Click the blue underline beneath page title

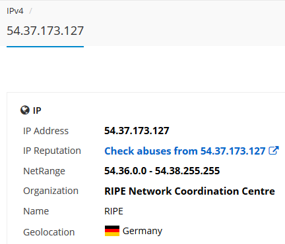(45, 47)
